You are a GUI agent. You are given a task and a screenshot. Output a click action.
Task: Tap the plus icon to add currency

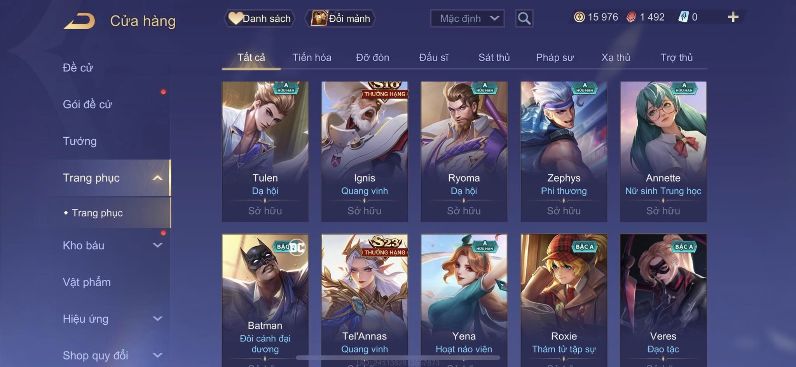[x=733, y=17]
